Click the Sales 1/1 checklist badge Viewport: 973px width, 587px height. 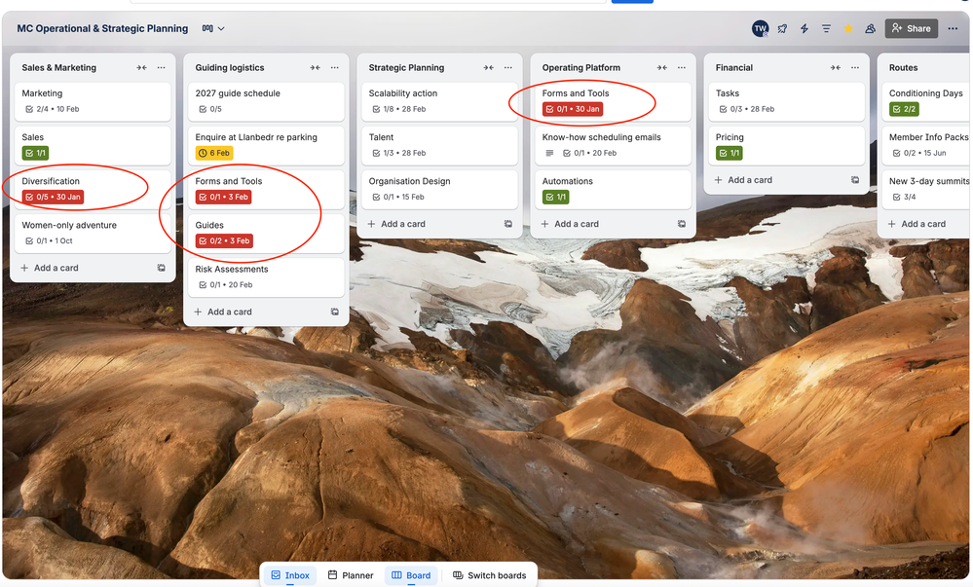(x=35, y=153)
